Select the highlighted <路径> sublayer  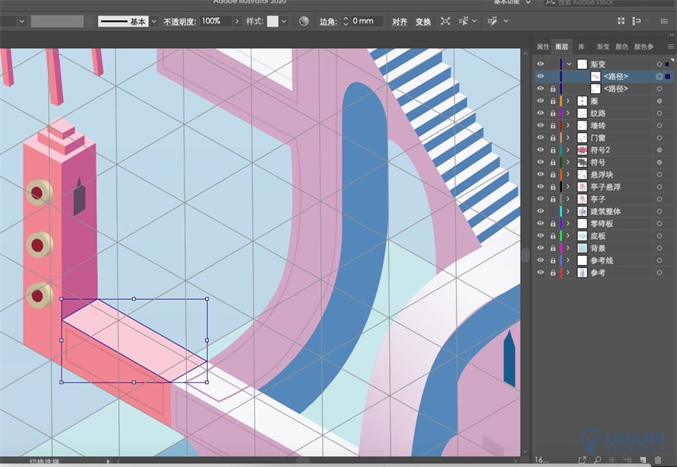(x=617, y=76)
